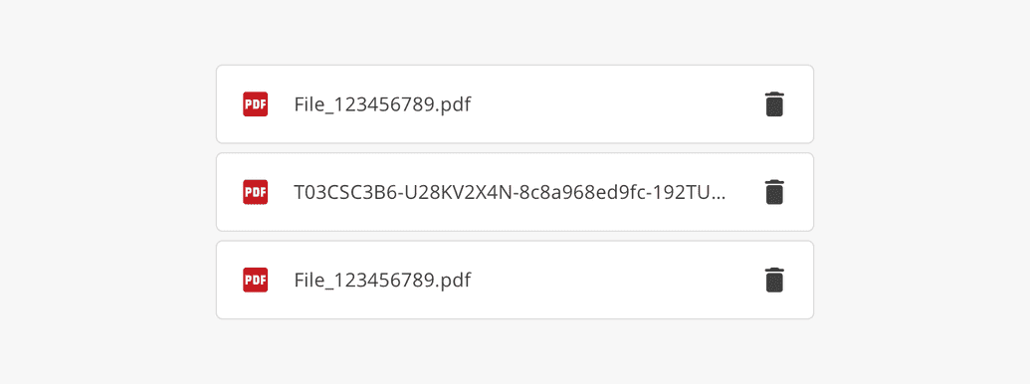
Task: Delete the top File_123456789.pdf with trash icon
Action: pyautogui.click(x=774, y=104)
